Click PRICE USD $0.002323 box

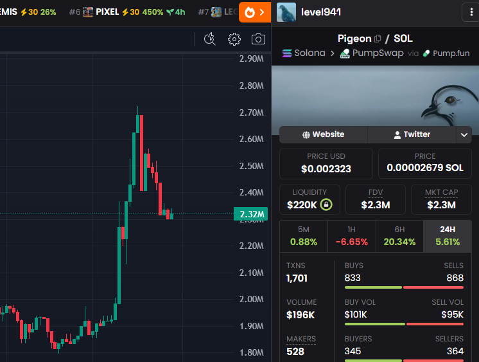[326, 164]
